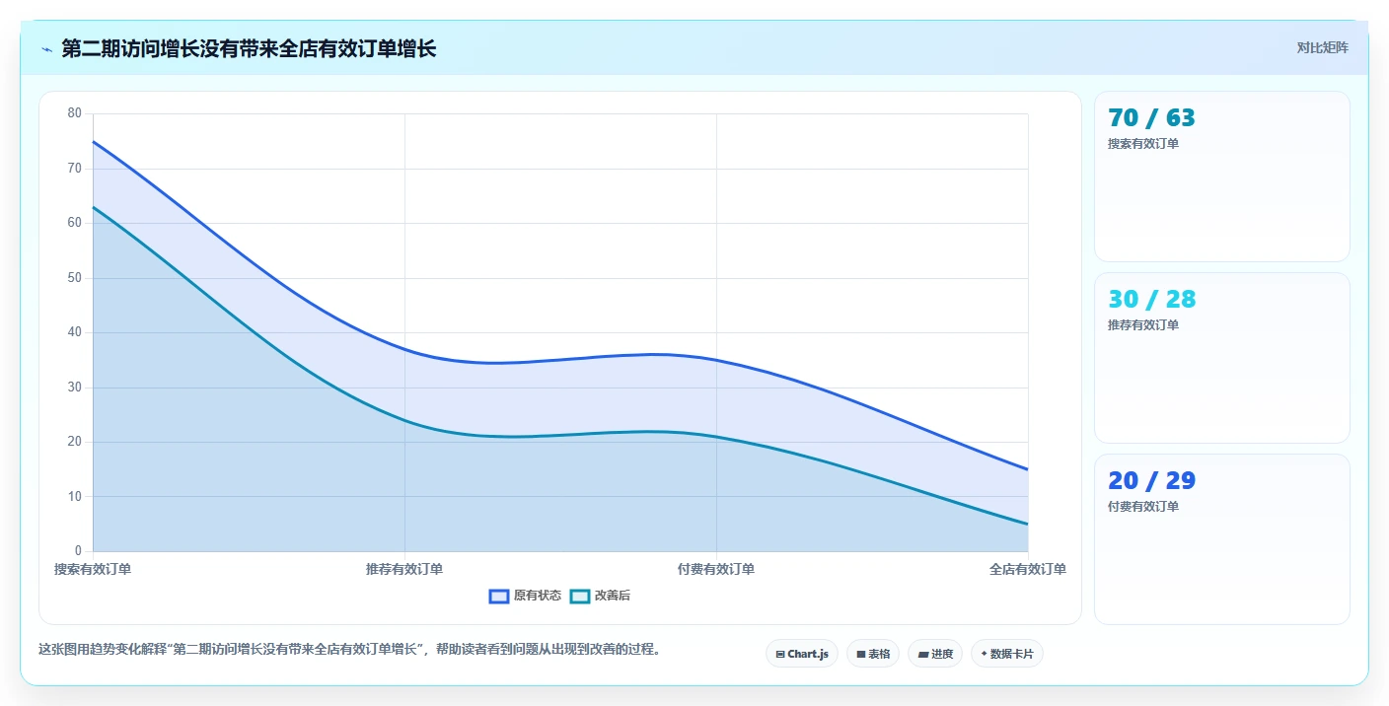The image size is (1389, 706).
Task: Click the 40 y-axis tick label
Action: 75,332
